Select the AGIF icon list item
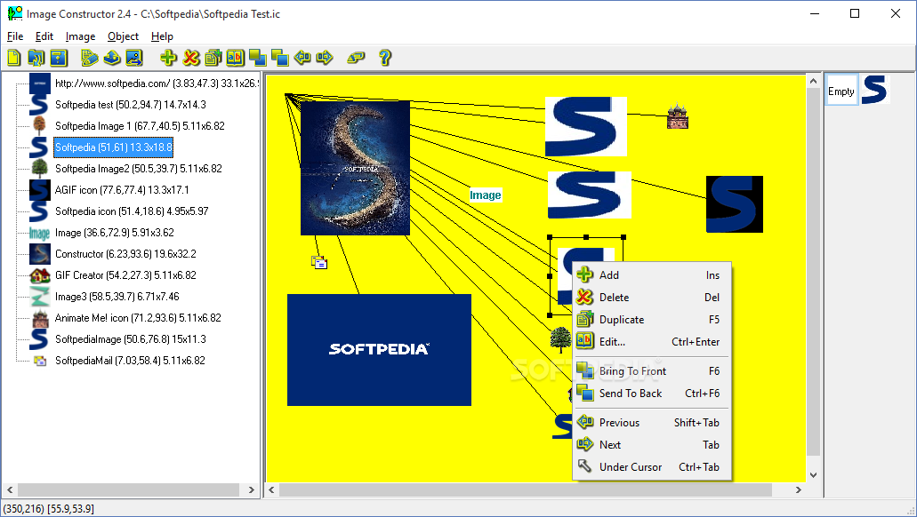The image size is (917, 517). coord(122,190)
